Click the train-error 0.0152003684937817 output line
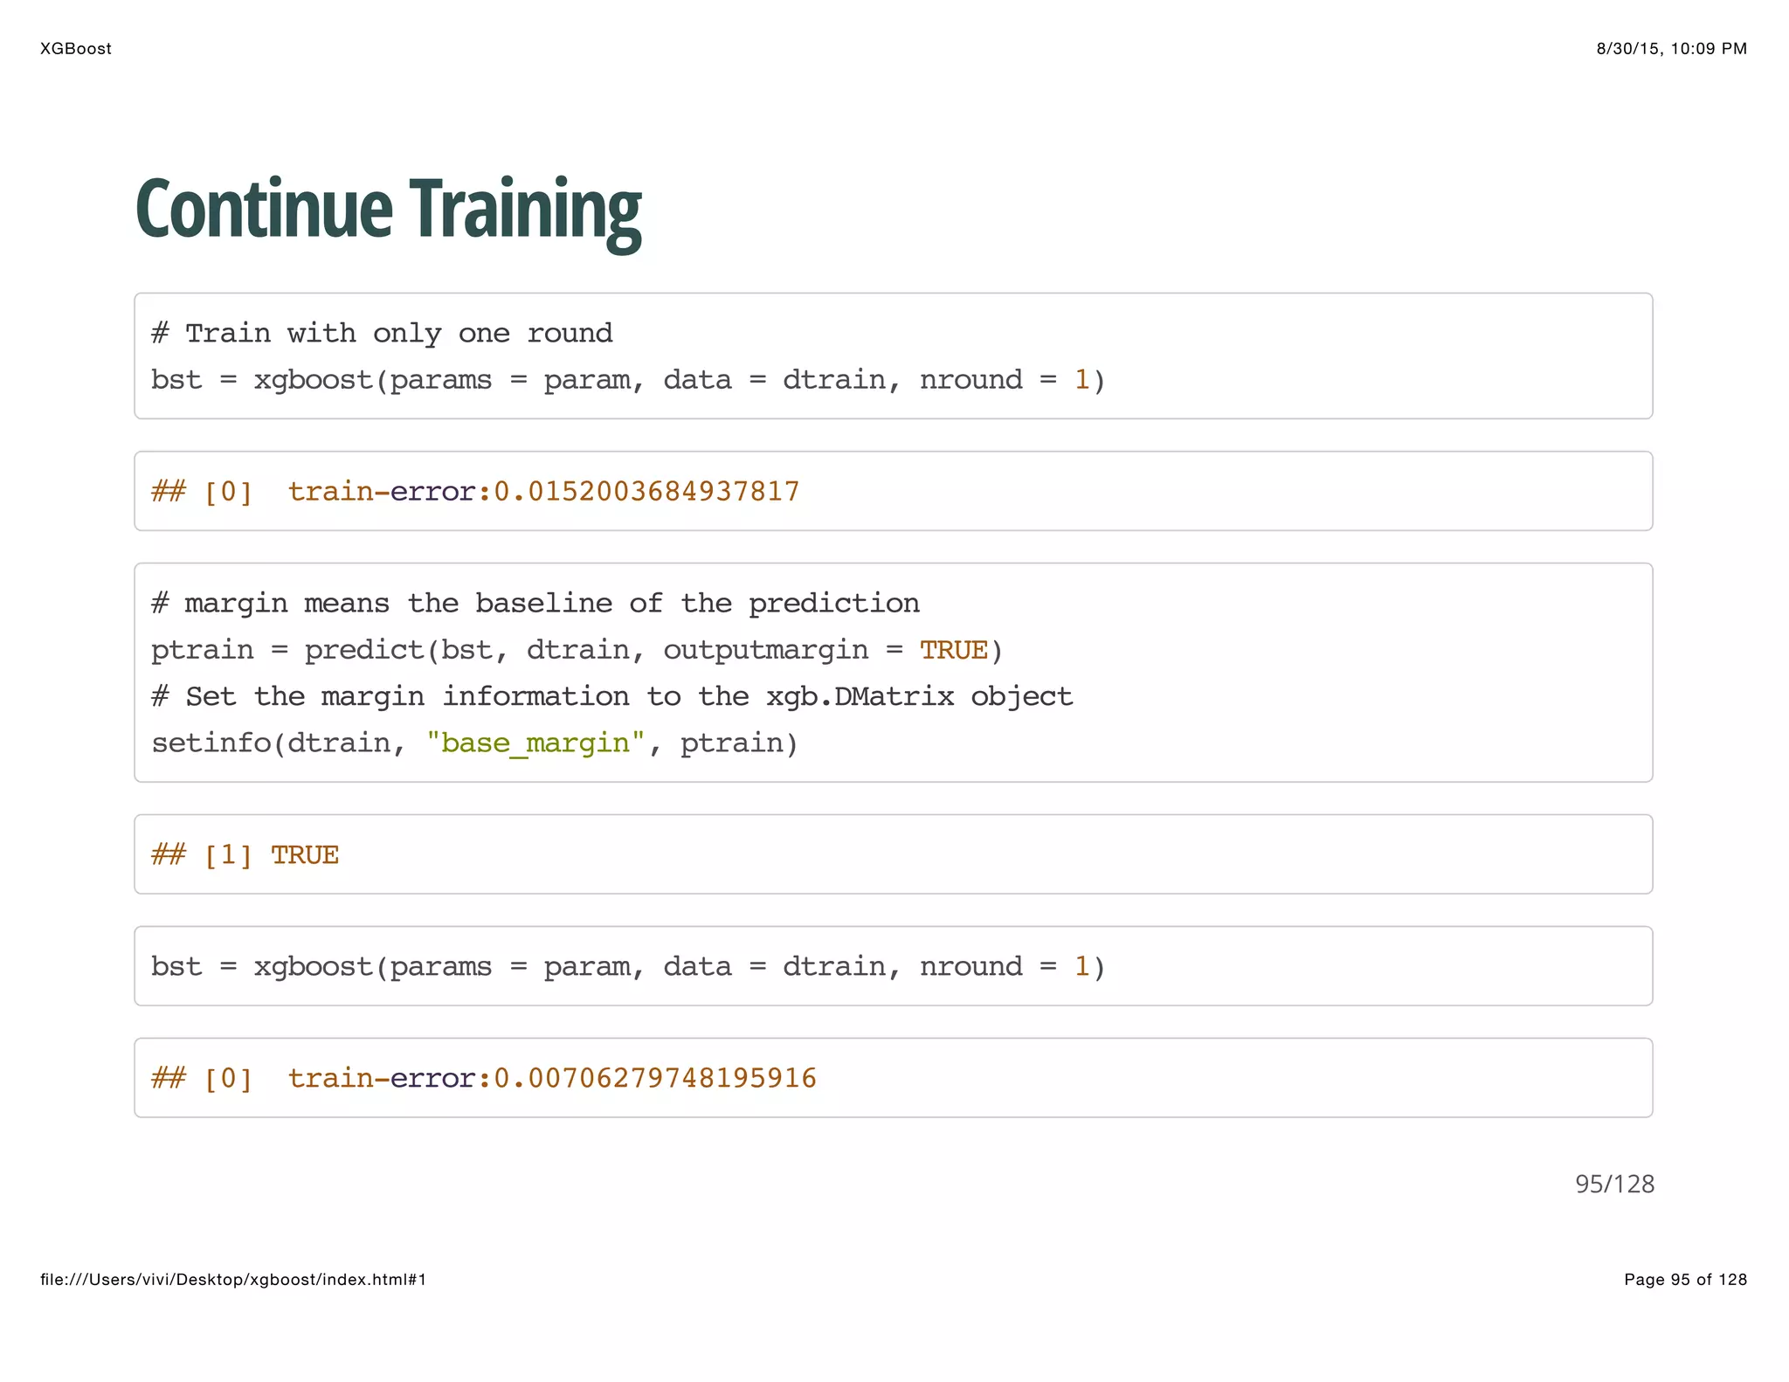The height and width of the screenshot is (1382, 1789). (475, 492)
